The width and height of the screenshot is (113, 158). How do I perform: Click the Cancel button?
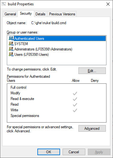pyautogui.click(x=74, y=152)
